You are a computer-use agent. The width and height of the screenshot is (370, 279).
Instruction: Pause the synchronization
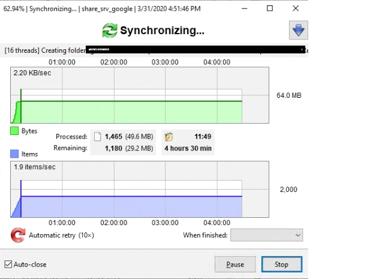pos(235,264)
